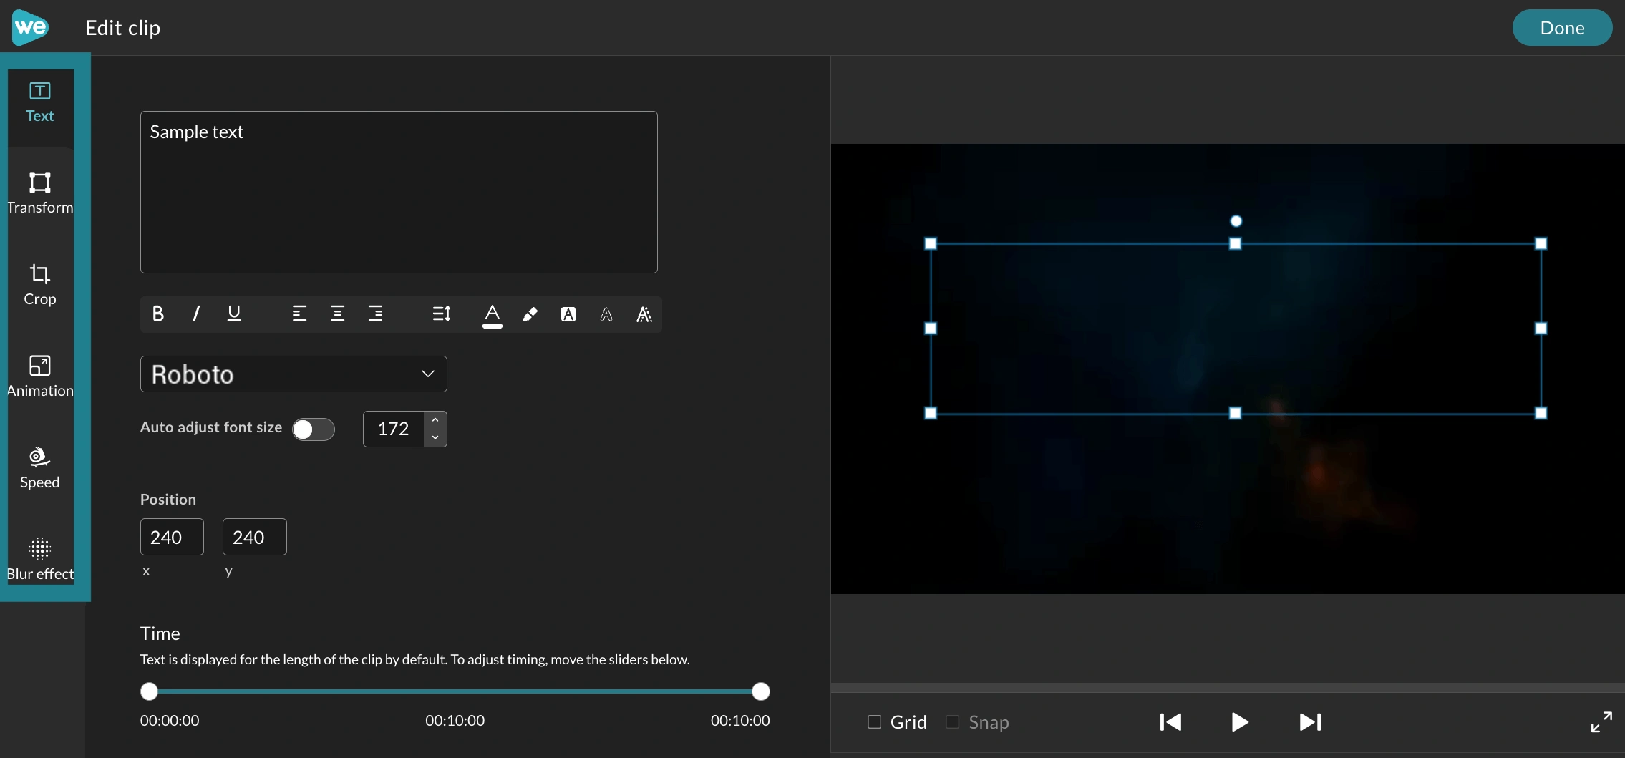The width and height of the screenshot is (1625, 758).
Task: Align text to the right
Action: click(375, 314)
